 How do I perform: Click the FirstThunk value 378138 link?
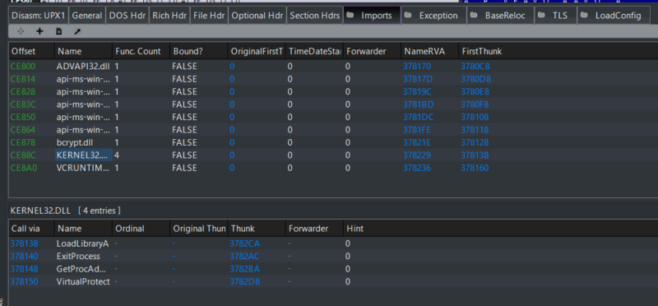point(475,155)
